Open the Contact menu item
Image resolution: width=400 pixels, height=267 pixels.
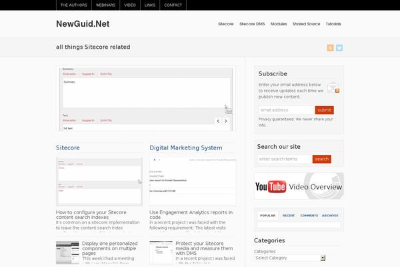pyautogui.click(x=173, y=5)
